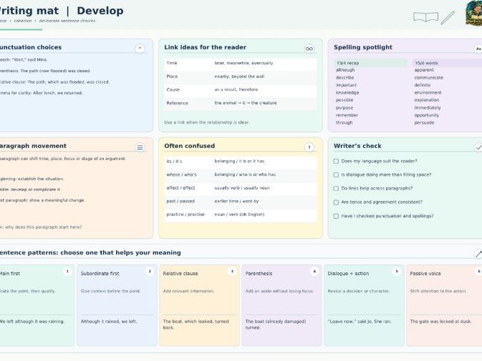
Task: Click the word 'persuade' in spelling list
Action: (x=424, y=123)
